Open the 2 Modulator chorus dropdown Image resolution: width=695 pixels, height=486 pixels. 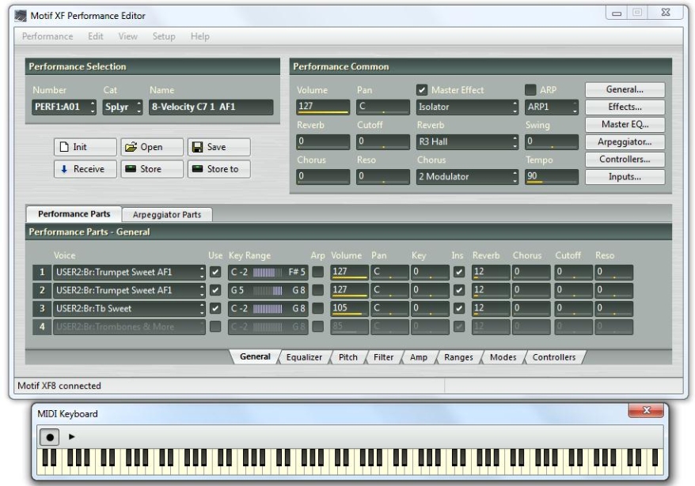[x=467, y=176]
